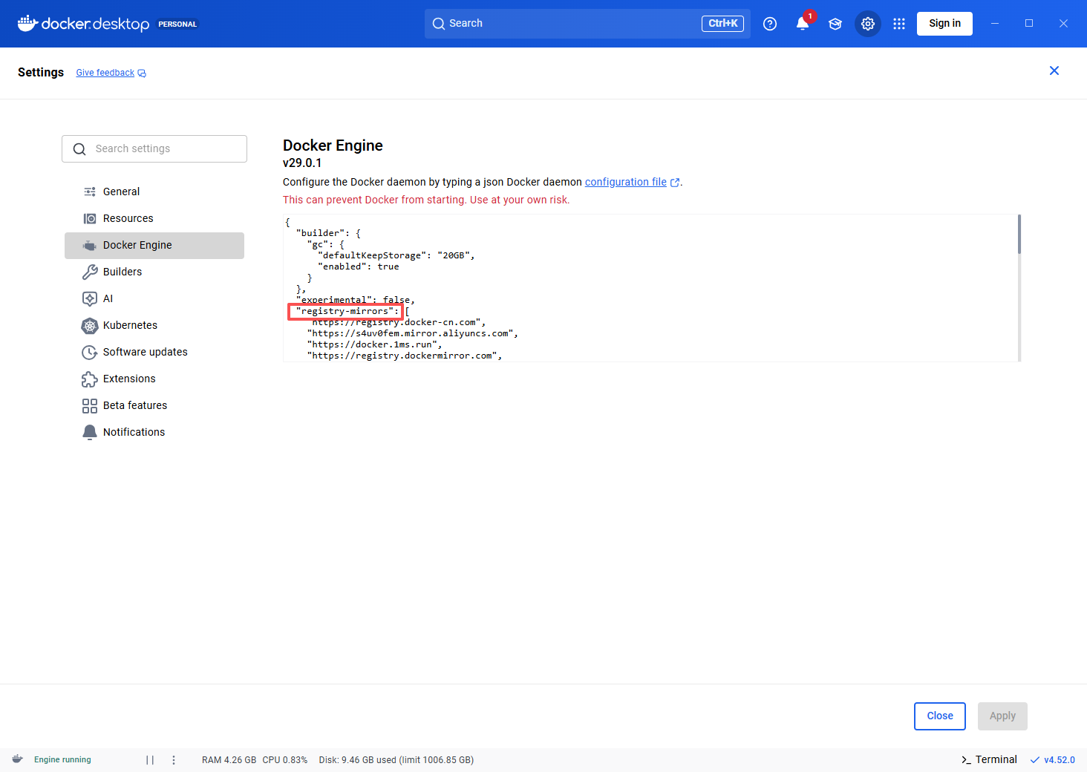This screenshot has height=772, width=1087.
Task: Click the "defaultKeepStorage": "20GB" line
Action: 396,255
